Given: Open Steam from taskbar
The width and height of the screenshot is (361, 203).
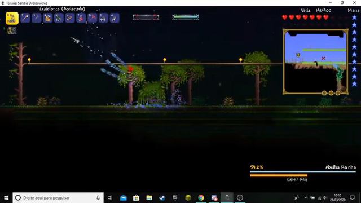Looking at the screenshot, I should 162,198.
